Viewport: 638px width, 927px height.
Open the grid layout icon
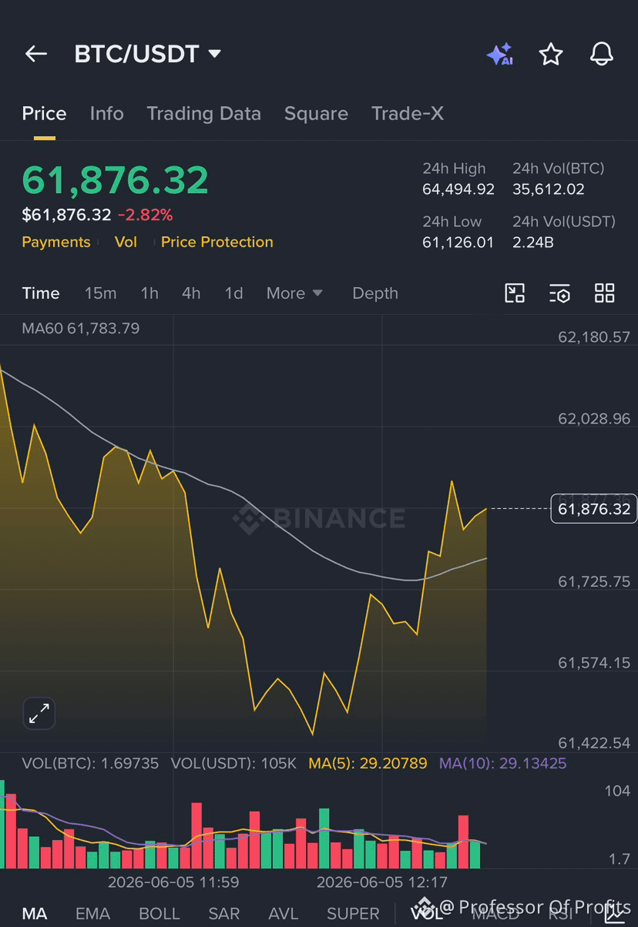tap(605, 293)
